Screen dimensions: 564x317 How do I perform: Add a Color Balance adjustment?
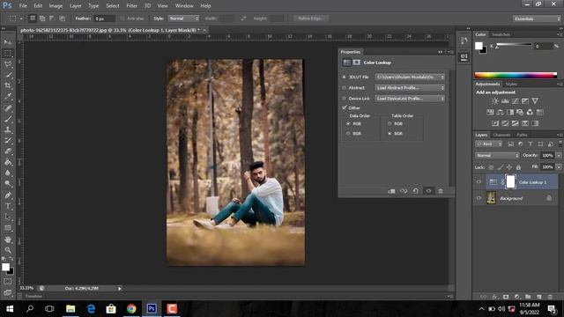pos(500,113)
